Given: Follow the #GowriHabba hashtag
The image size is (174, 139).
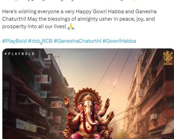Looking at the screenshot, I should click(x=119, y=41).
